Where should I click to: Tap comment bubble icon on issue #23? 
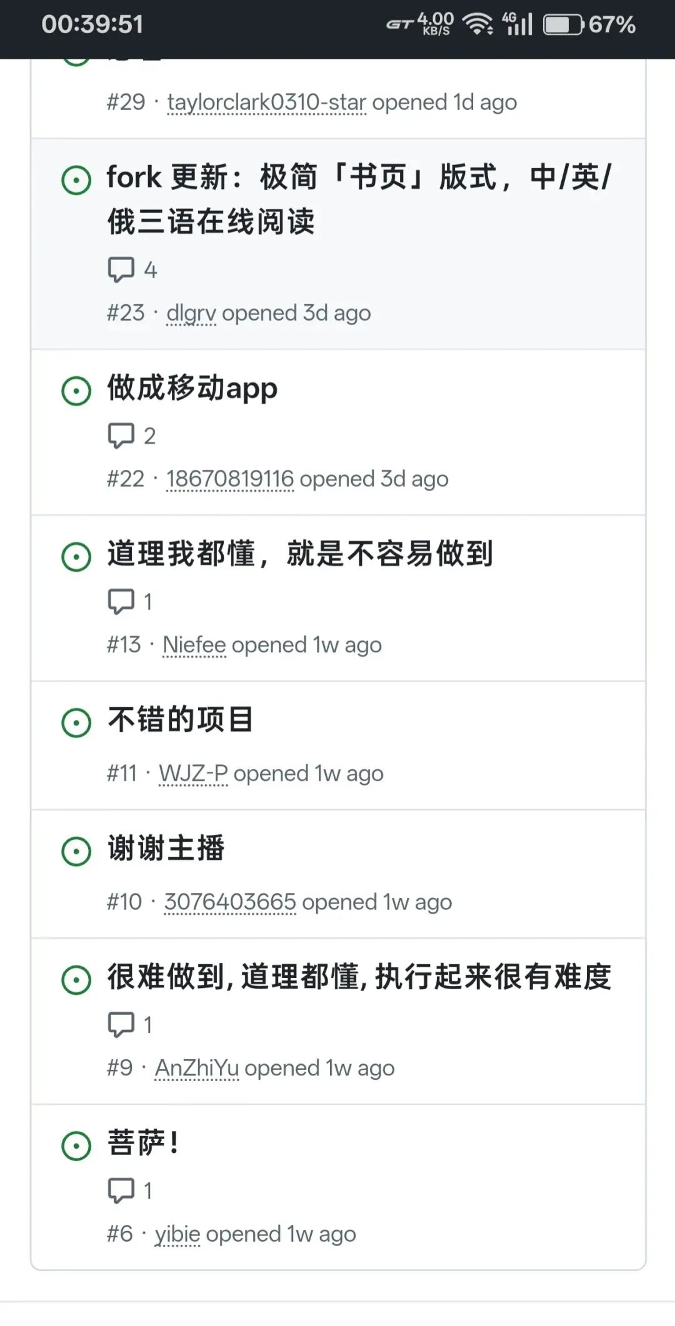pyautogui.click(x=121, y=270)
